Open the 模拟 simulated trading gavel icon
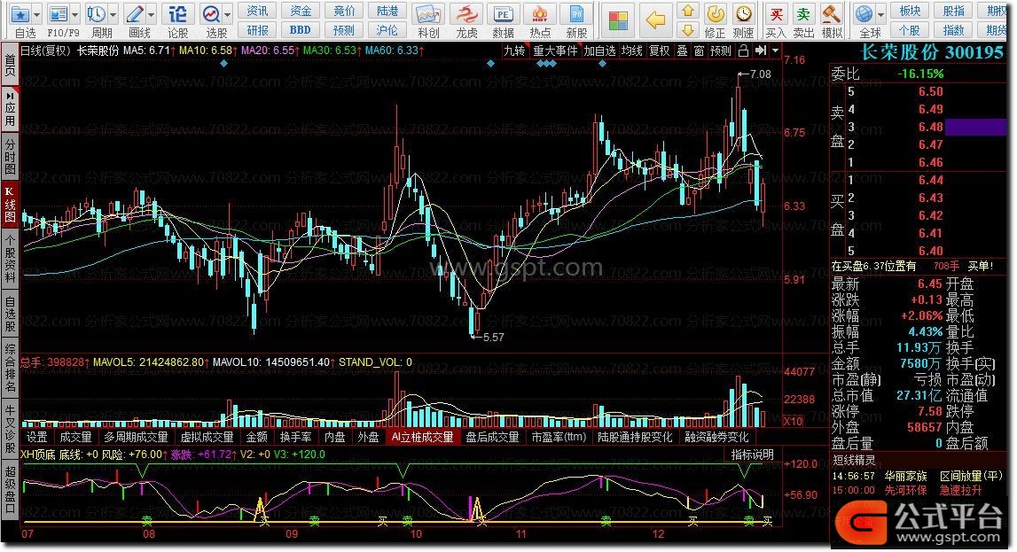 pos(832,14)
